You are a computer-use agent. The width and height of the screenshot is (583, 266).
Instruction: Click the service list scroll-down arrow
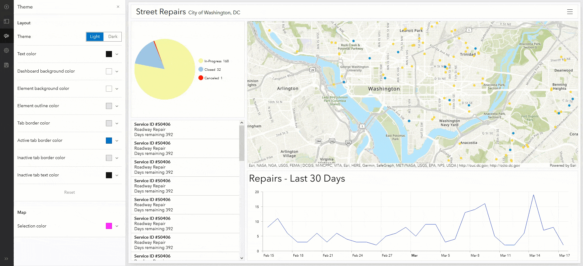[242, 258]
